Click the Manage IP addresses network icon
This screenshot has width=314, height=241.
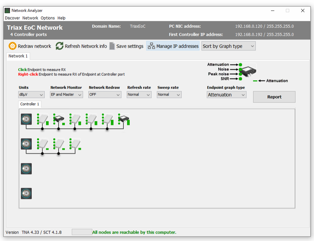pyautogui.click(x=151, y=46)
